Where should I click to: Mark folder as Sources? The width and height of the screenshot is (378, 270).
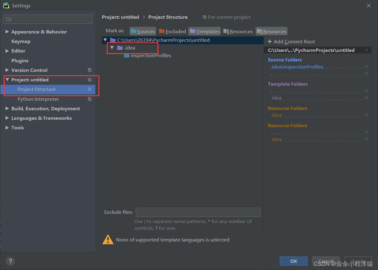[143, 31]
